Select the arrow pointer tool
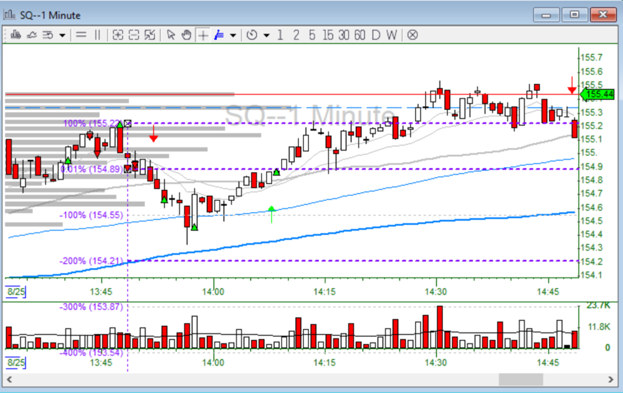623x393 pixels. click(x=171, y=35)
